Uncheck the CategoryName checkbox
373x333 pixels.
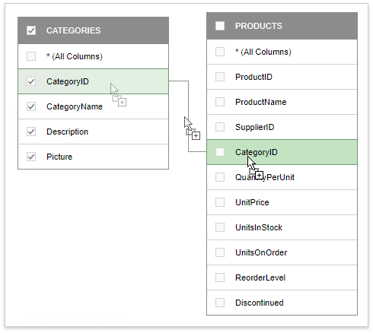click(x=31, y=106)
